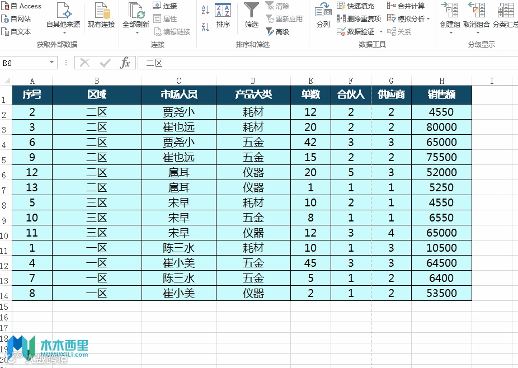Click cell with value 53500
This screenshot has height=368, width=518.
pos(442,294)
